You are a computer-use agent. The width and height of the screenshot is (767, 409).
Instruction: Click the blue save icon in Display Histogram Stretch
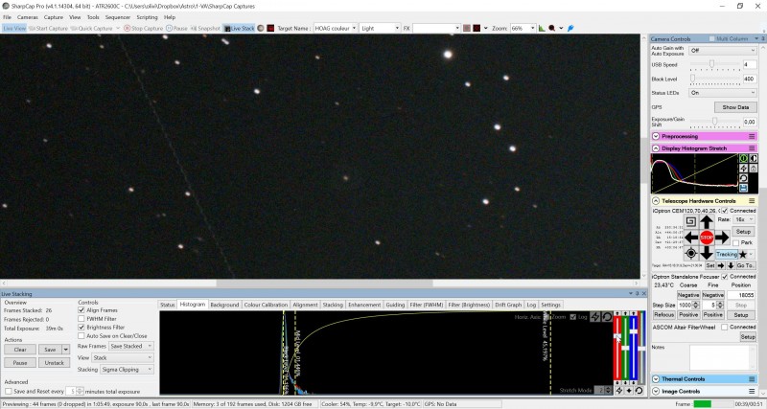click(x=743, y=188)
